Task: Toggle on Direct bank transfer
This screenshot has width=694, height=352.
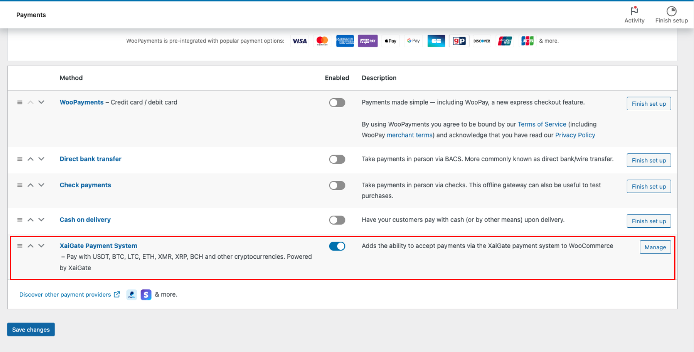Action: 337,159
